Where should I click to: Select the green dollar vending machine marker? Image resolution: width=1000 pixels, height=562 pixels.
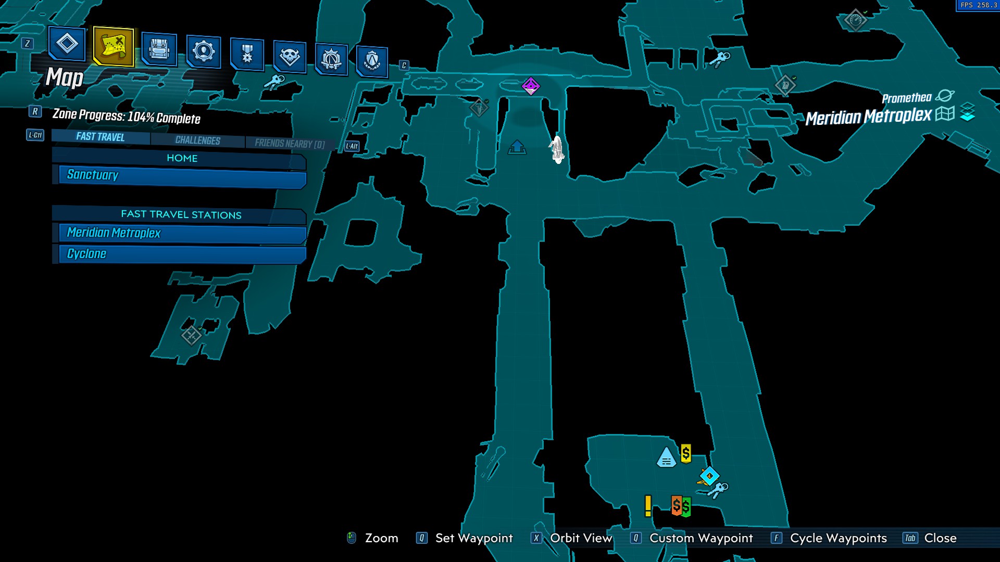pyautogui.click(x=686, y=507)
